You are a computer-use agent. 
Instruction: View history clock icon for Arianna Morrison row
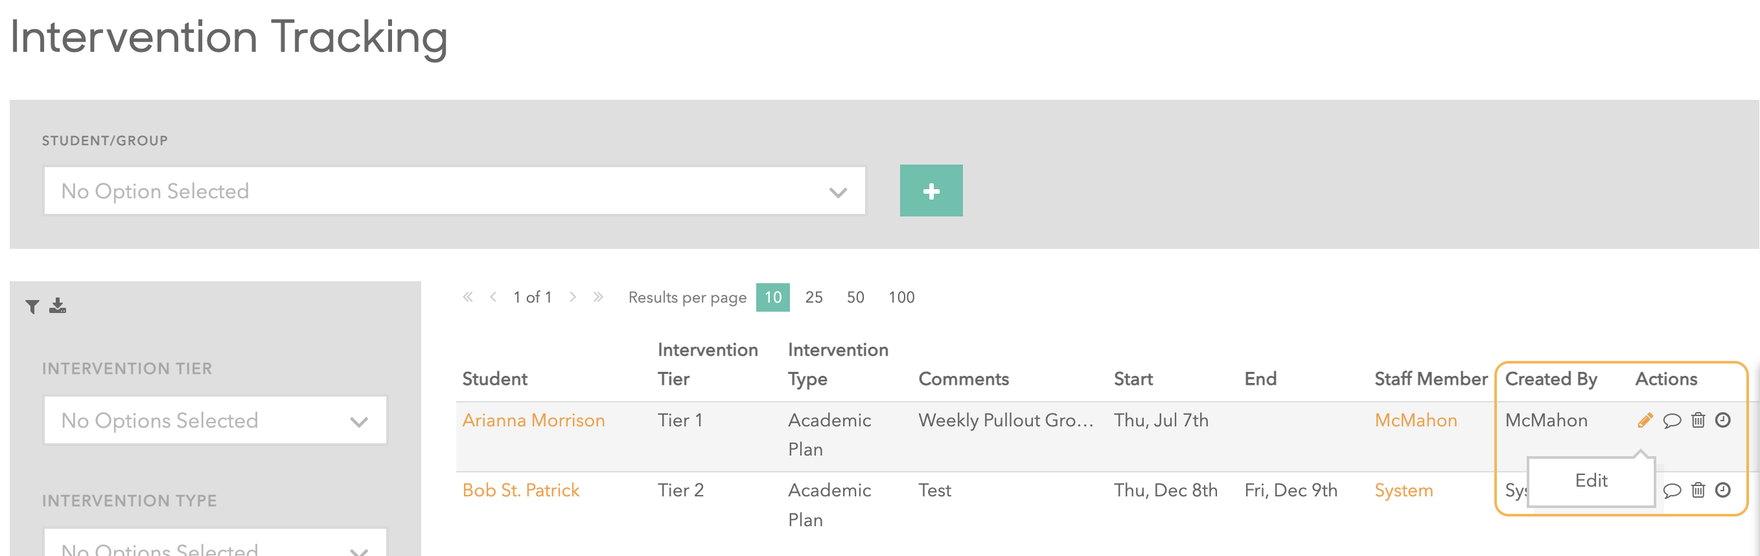(x=1723, y=420)
